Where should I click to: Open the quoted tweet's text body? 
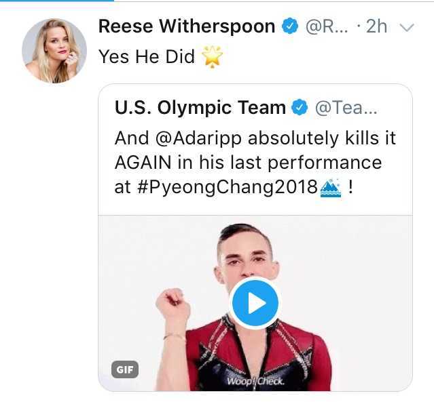(x=255, y=163)
